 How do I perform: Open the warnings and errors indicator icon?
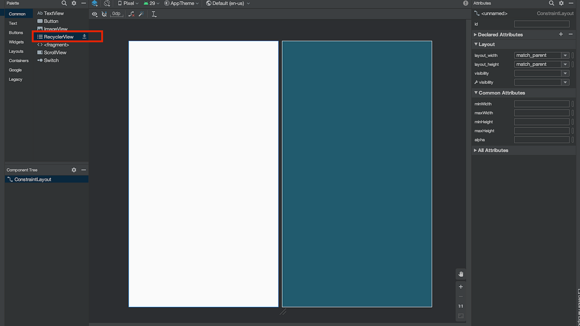pyautogui.click(x=465, y=3)
